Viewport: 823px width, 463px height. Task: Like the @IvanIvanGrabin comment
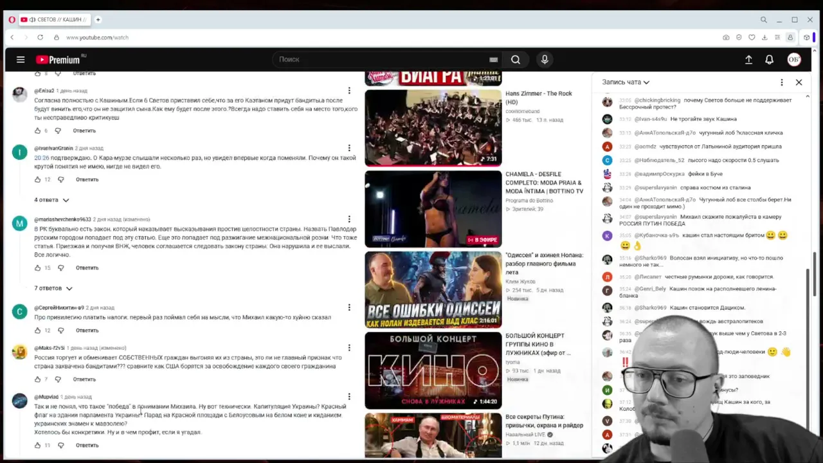37,179
